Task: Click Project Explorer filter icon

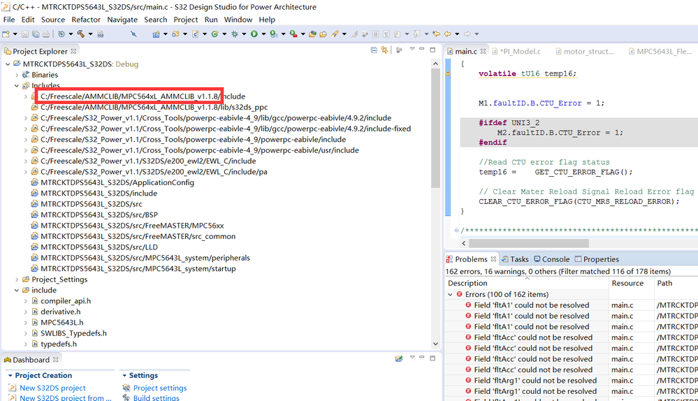Action: [399, 50]
